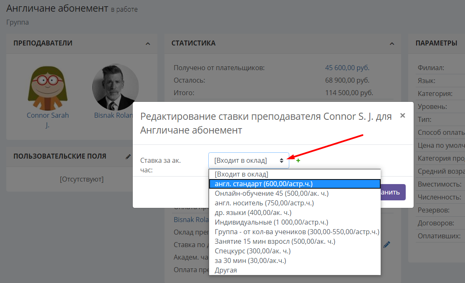Click the Филиал: parameter row
Viewport: 465px width, 283px height.
pyautogui.click(x=441, y=68)
